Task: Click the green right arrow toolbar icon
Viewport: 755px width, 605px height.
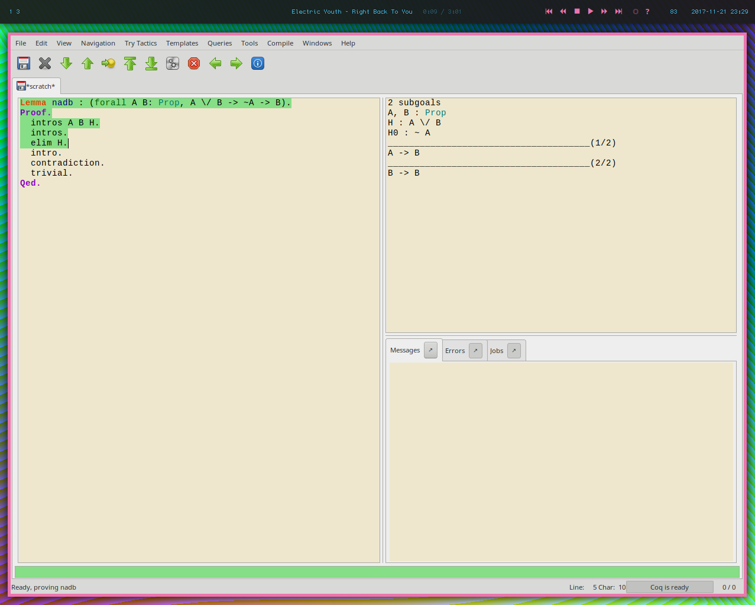Action: pos(236,63)
